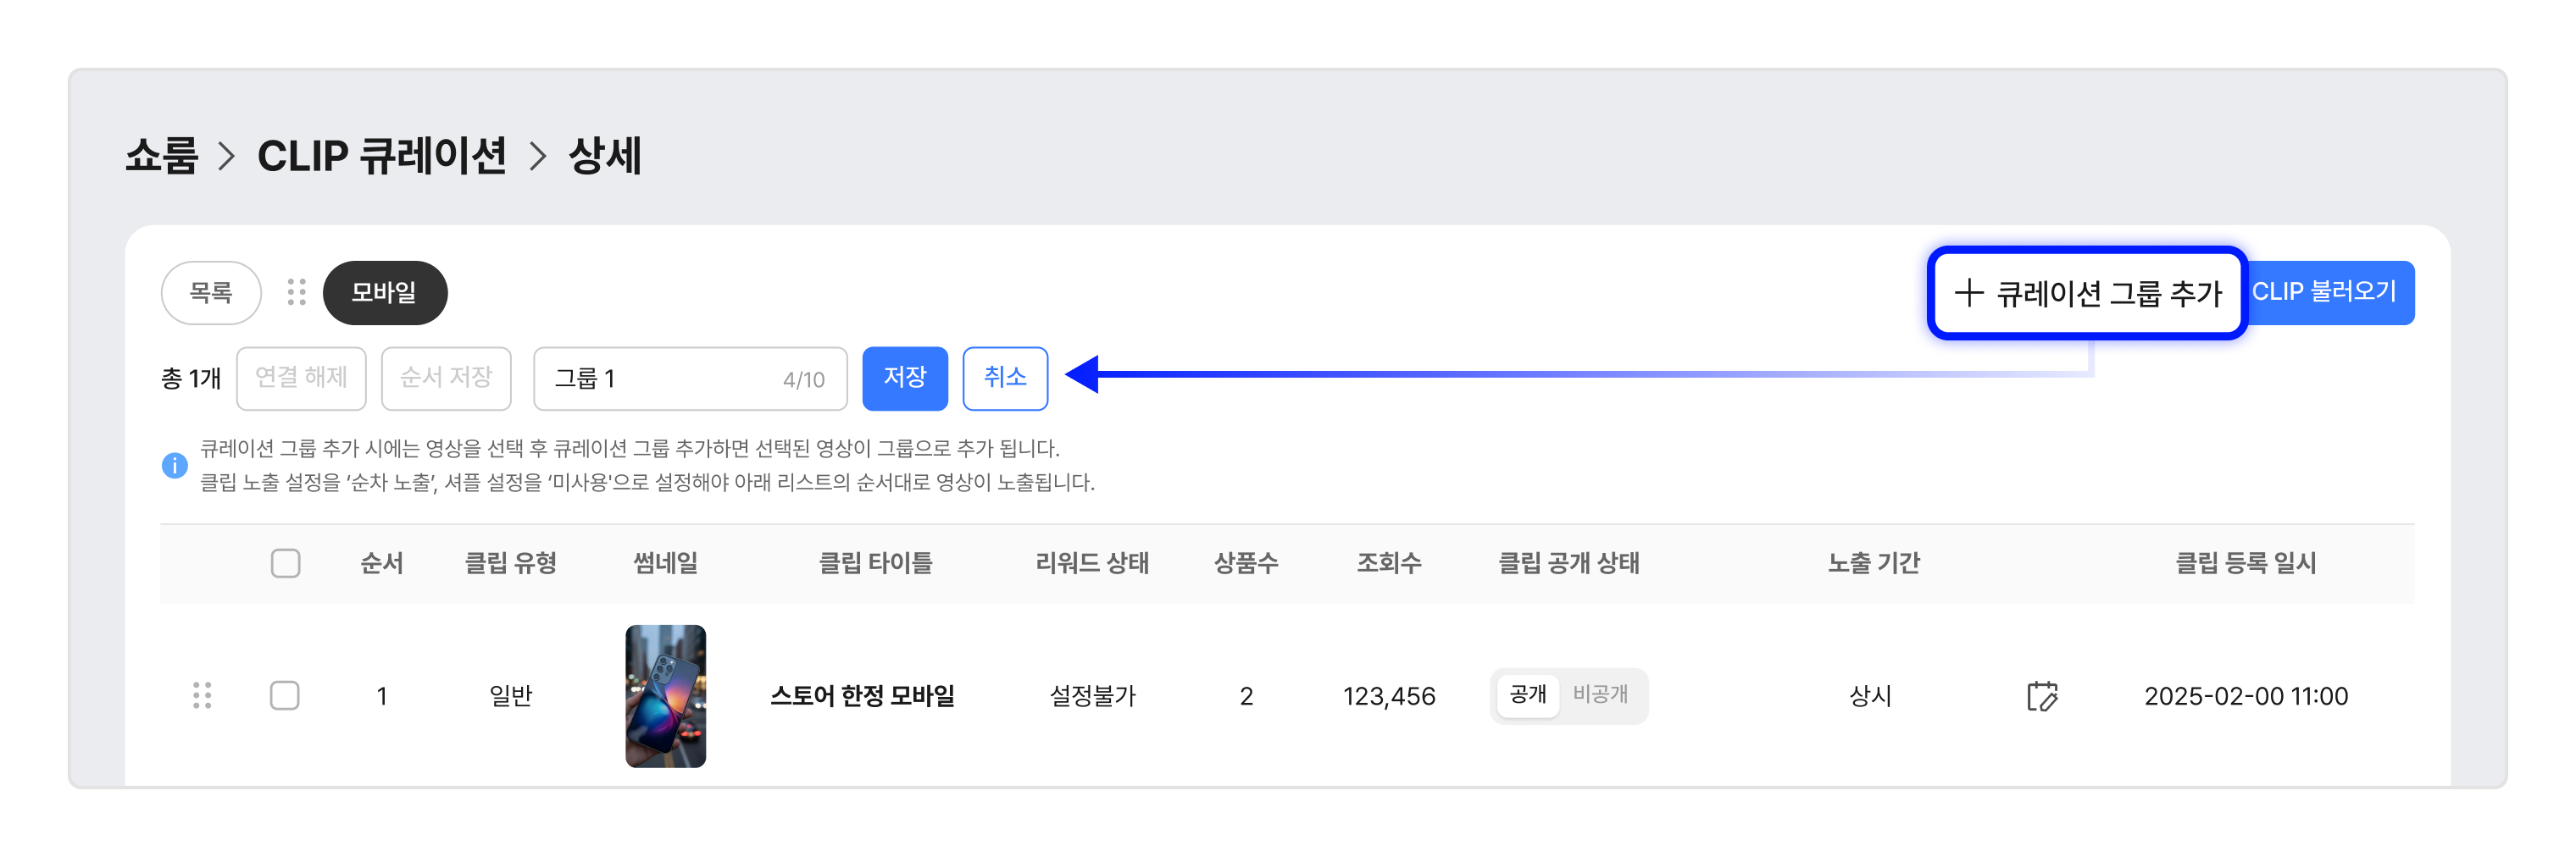2576x857 pixels.
Task: Click the drag handle beside 모바일 tab
Action: tap(296, 291)
